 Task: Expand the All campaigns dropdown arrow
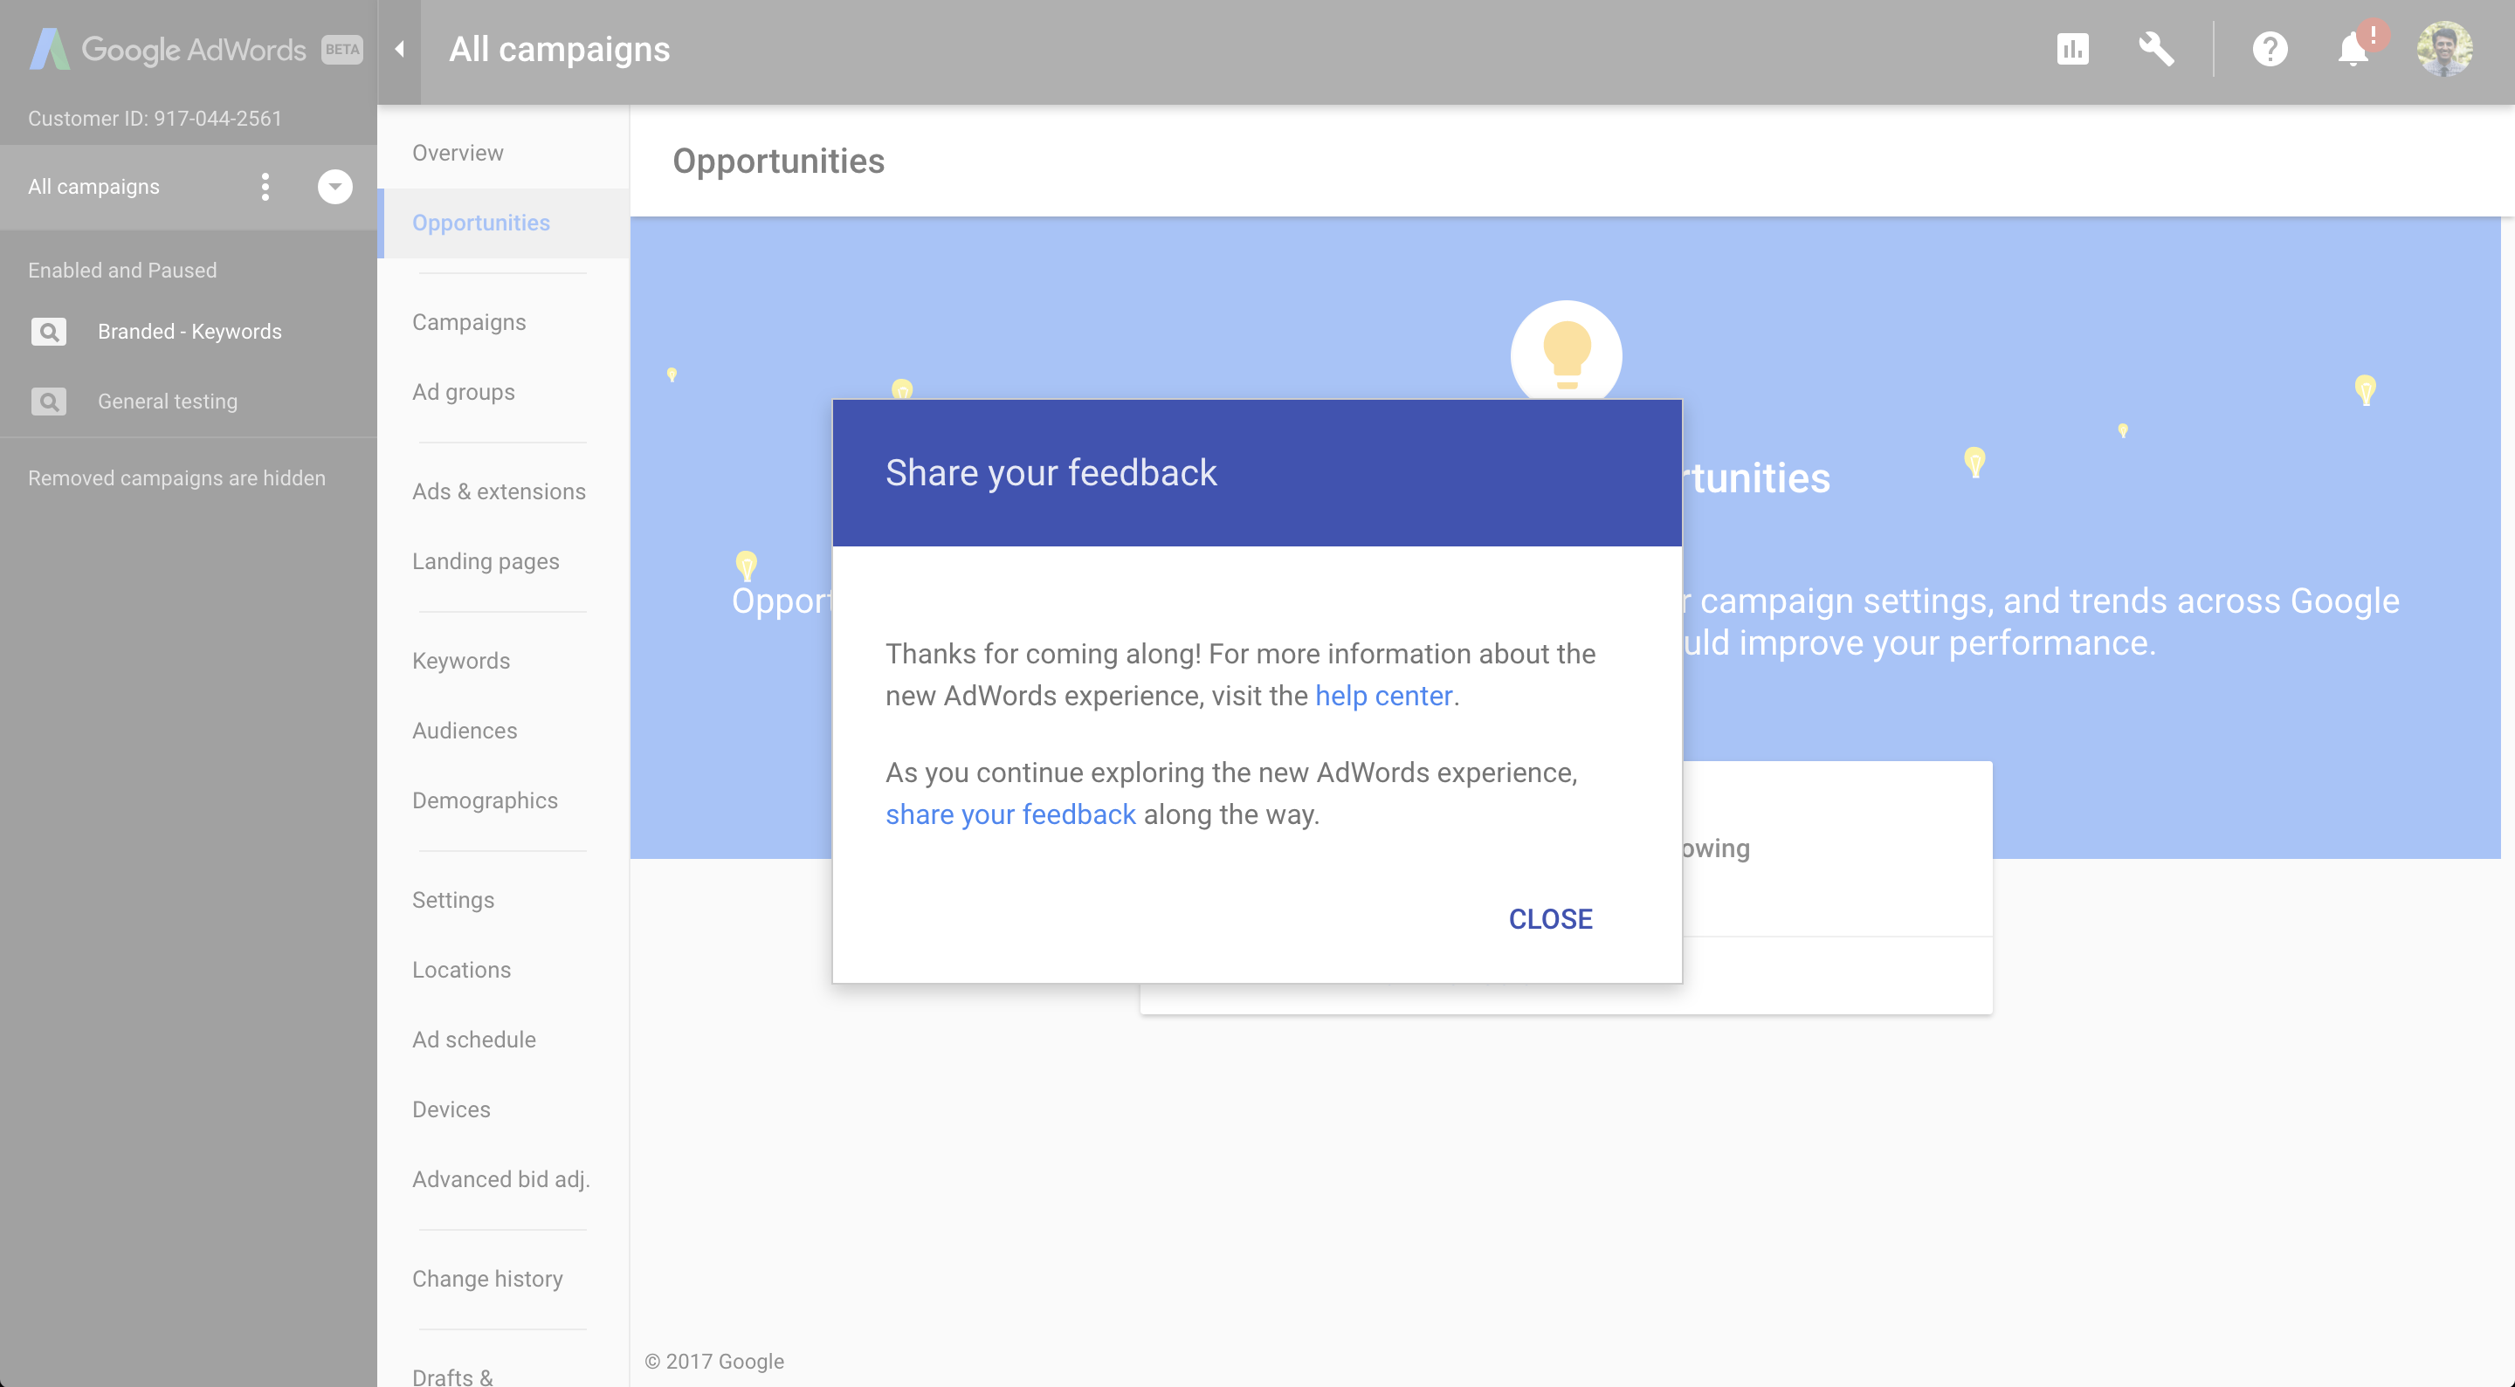pos(334,187)
